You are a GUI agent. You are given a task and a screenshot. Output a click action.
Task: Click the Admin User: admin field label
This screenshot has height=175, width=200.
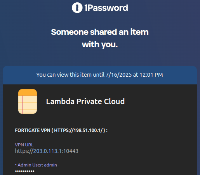(x=37, y=165)
